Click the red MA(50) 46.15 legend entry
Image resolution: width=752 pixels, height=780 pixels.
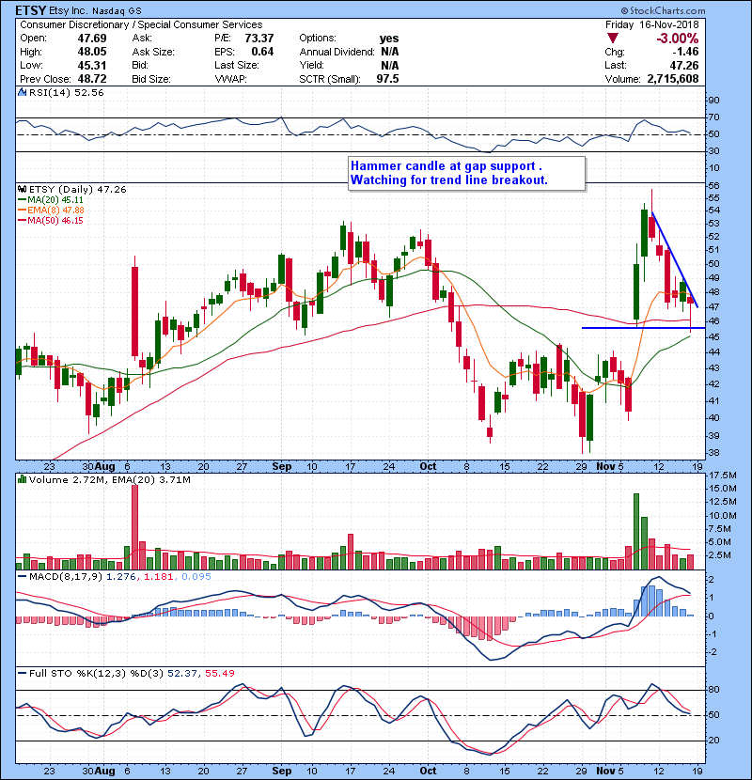click(51, 220)
